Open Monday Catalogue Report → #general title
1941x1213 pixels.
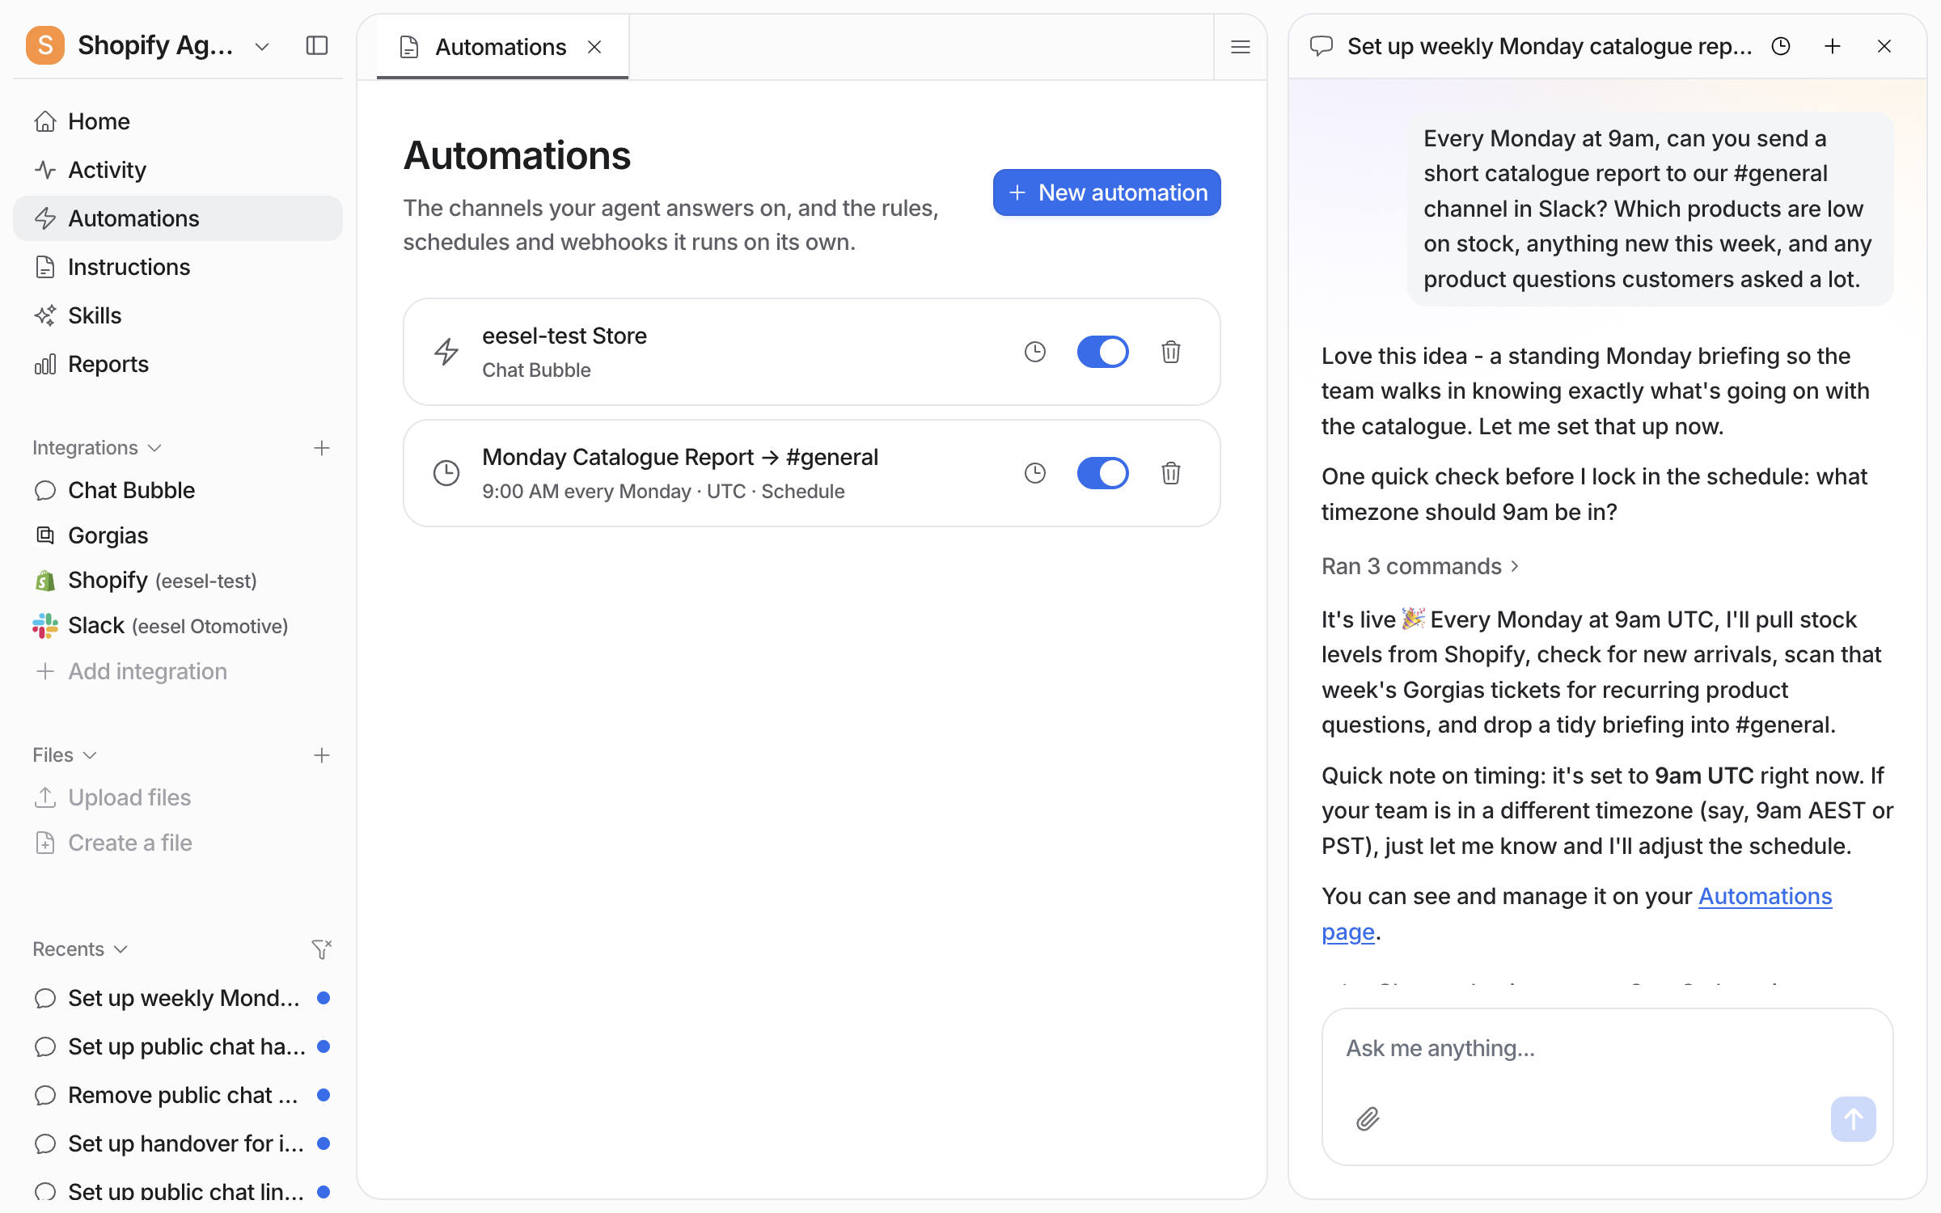point(680,457)
